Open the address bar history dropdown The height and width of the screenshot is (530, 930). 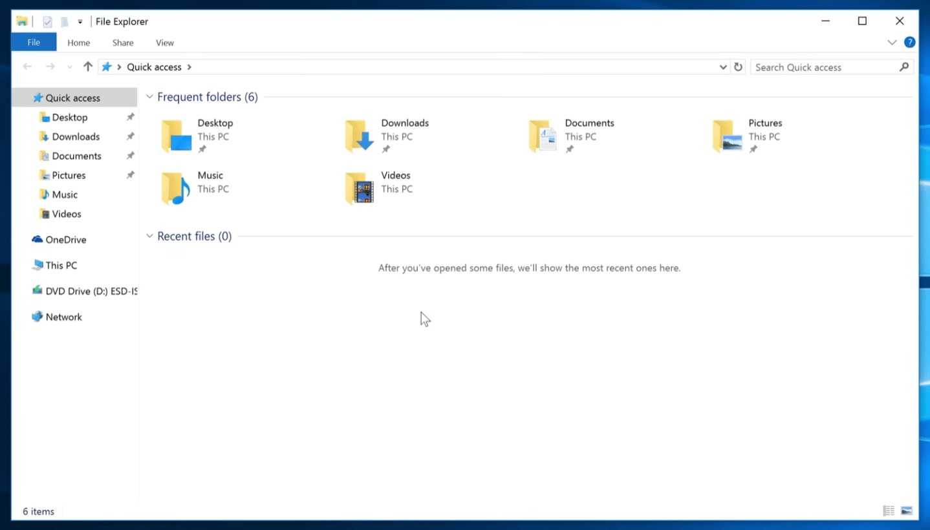pyautogui.click(x=723, y=67)
